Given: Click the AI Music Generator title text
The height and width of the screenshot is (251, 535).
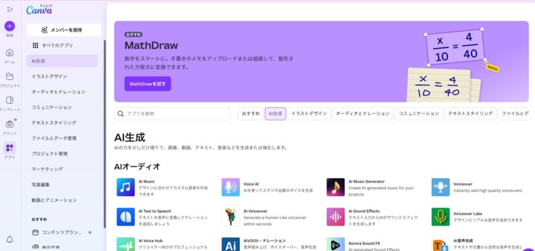Looking at the screenshot, I should [x=366, y=181].
